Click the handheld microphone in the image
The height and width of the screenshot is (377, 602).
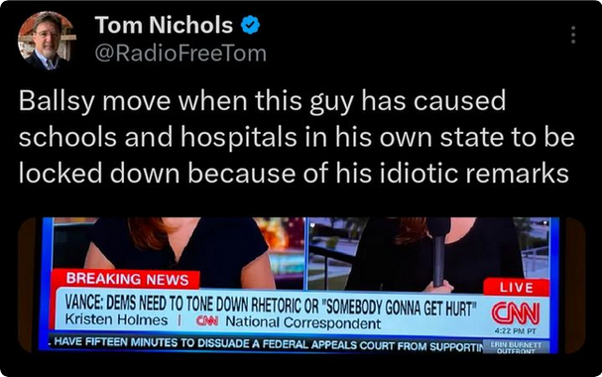438,251
